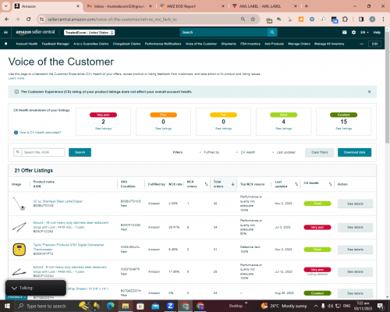Image resolution: width=390 pixels, height=312 pixels.
Task: See listings under Excellent card
Action: coord(344,129)
